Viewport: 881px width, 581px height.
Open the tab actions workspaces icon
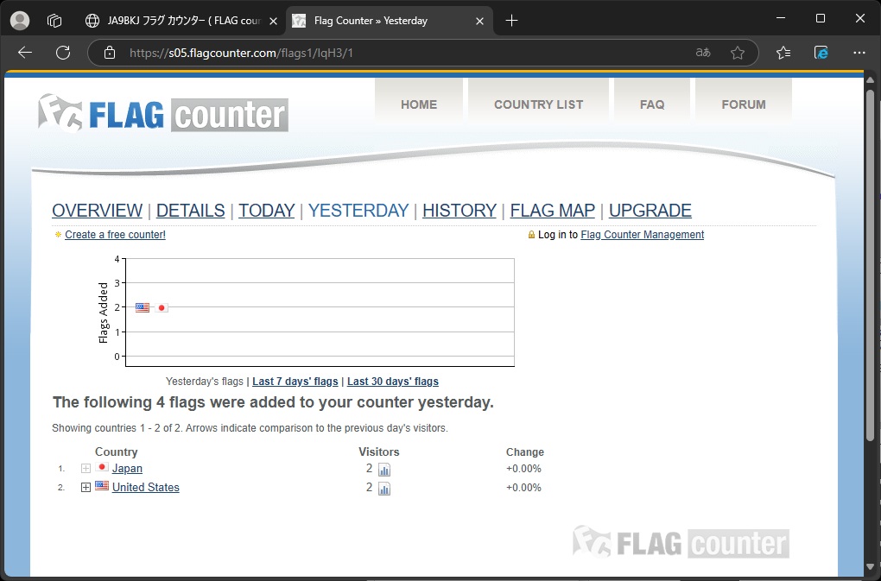[x=54, y=21]
